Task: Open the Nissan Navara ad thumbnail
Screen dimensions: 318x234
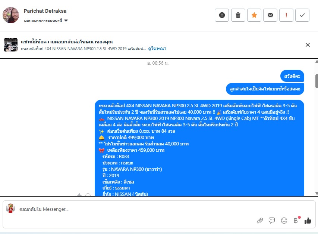Action: point(11,45)
